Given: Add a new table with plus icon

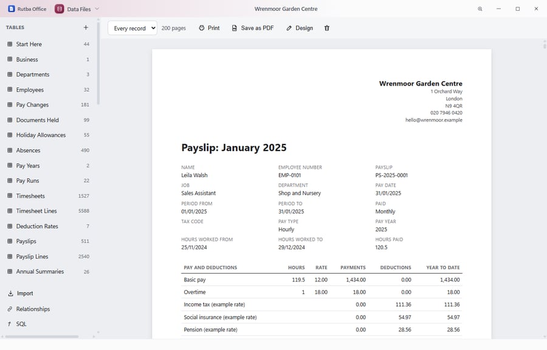Looking at the screenshot, I should pos(86,27).
